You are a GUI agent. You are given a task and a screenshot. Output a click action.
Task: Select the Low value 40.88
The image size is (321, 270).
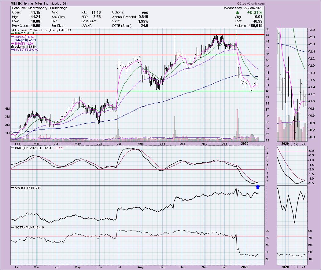35,21
